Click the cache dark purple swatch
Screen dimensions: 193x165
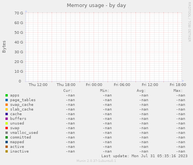[x=7, y=114]
